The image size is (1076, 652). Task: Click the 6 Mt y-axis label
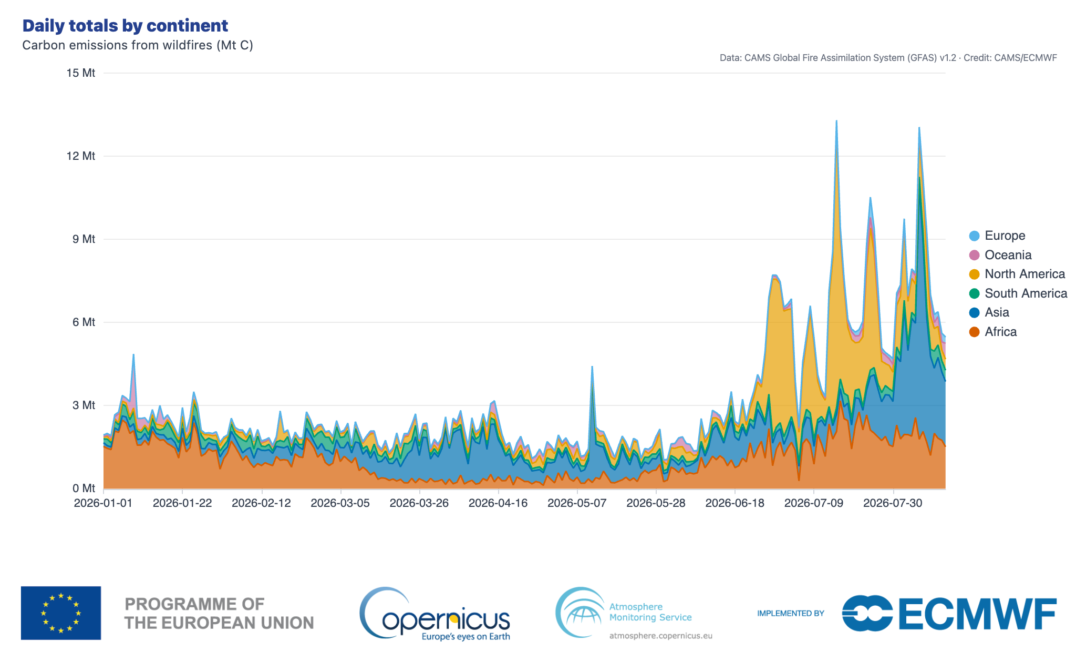(x=84, y=322)
